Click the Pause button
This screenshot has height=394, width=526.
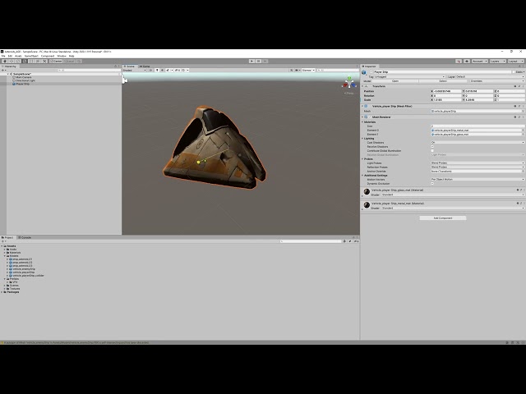coord(259,62)
